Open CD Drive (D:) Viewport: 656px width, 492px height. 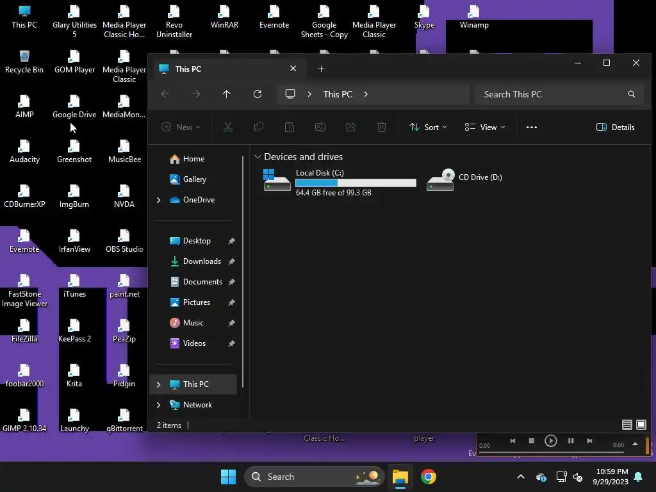[x=464, y=179]
